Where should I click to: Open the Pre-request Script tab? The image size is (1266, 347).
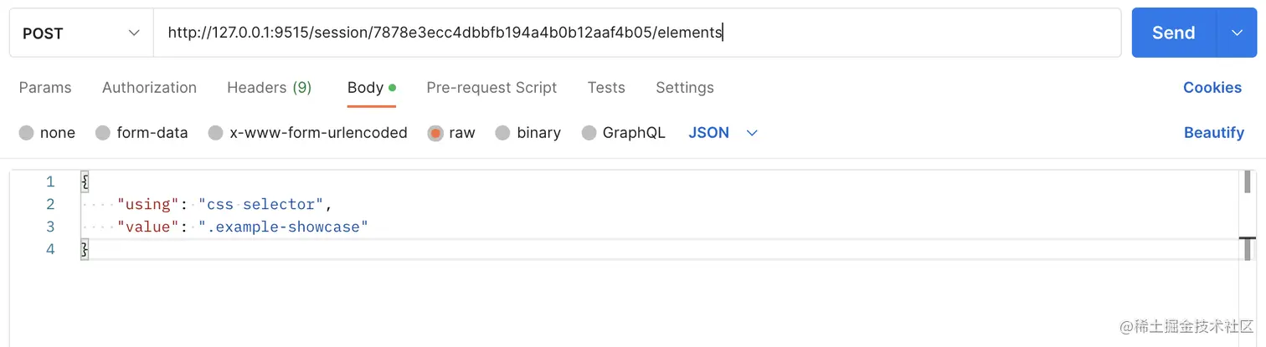pos(491,88)
